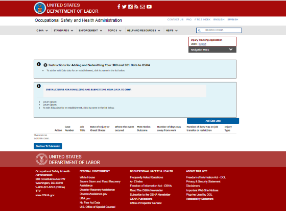Open Instructions for Finalizing and Submitting link
This screenshot has width=286, height=211.
pos(88,90)
